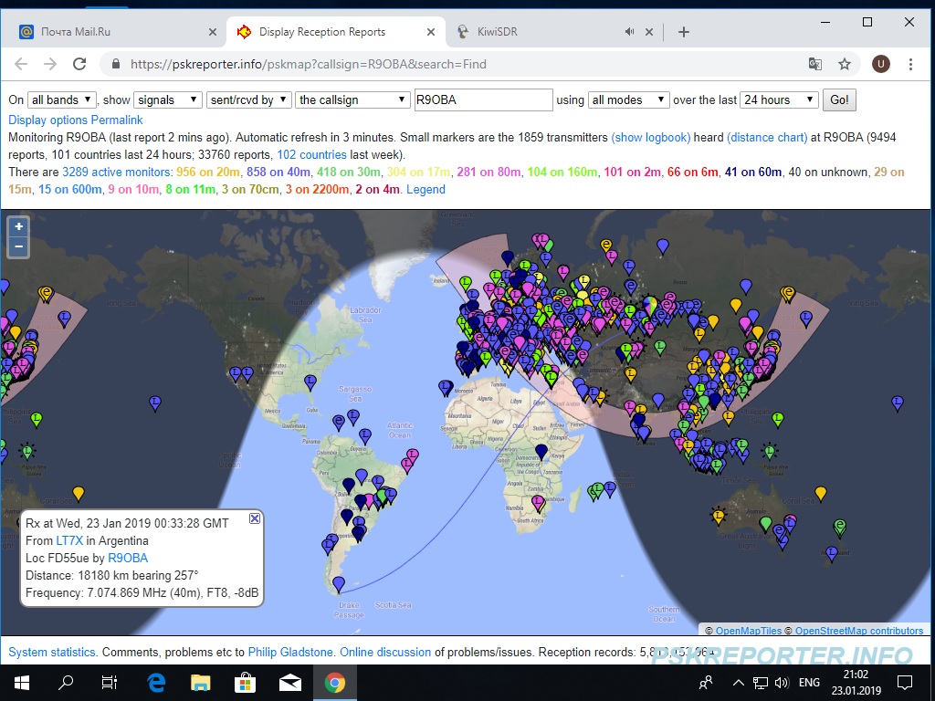Viewport: 935px width, 701px height.
Task: Expand the '24 hours' time range dropdown
Action: [x=779, y=100]
